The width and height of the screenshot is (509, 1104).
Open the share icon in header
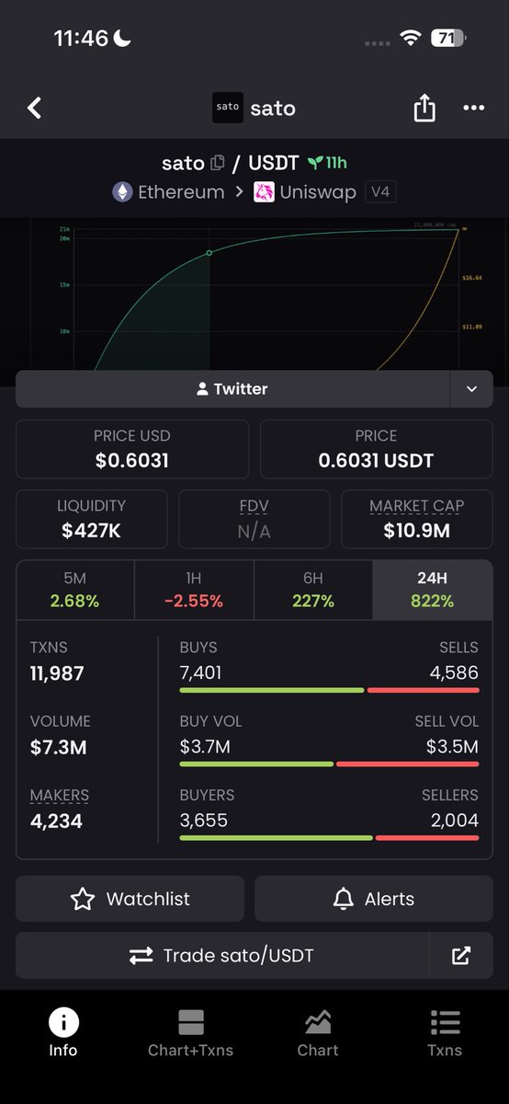[x=424, y=108]
